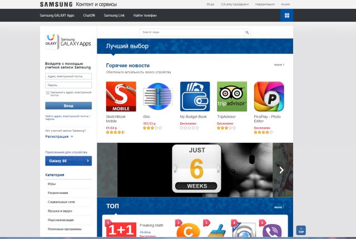356x239 pixels.
Task: Click the SAMSUNG header logo
Action: coord(56,4)
